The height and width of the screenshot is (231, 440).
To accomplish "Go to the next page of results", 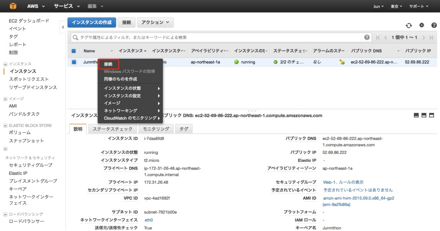I will tap(423, 38).
